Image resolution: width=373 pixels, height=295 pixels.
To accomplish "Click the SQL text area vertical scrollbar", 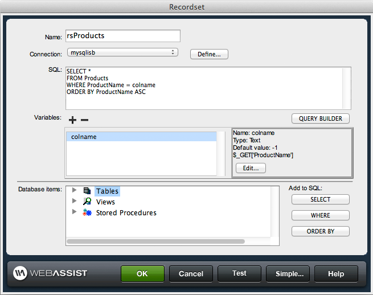I will tap(346, 88).
